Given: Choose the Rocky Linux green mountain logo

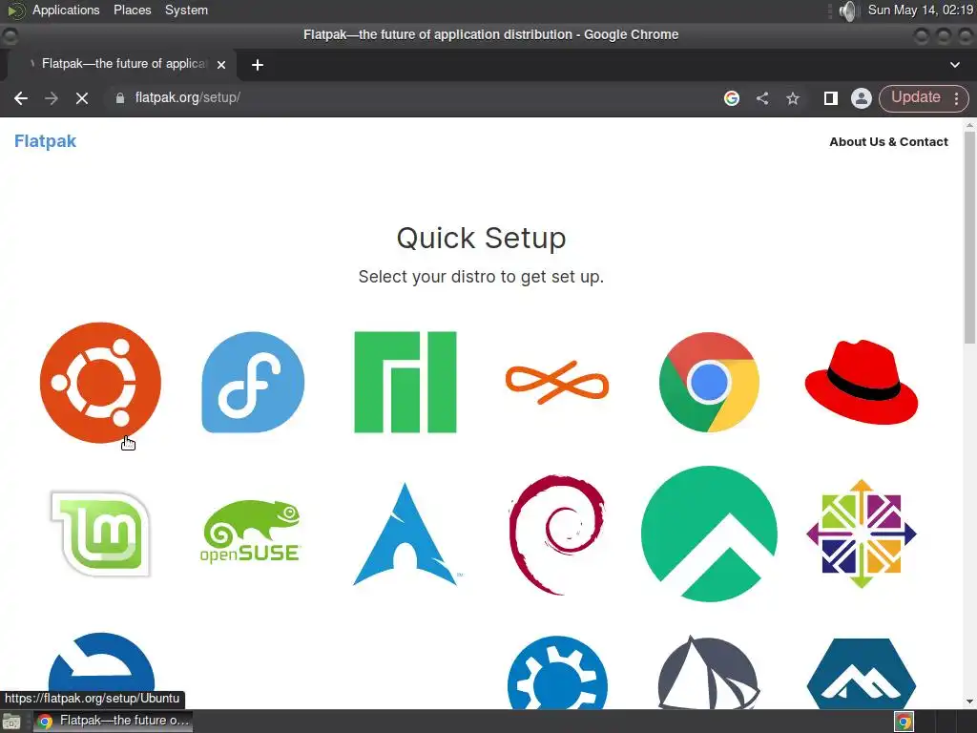Looking at the screenshot, I should [x=709, y=534].
